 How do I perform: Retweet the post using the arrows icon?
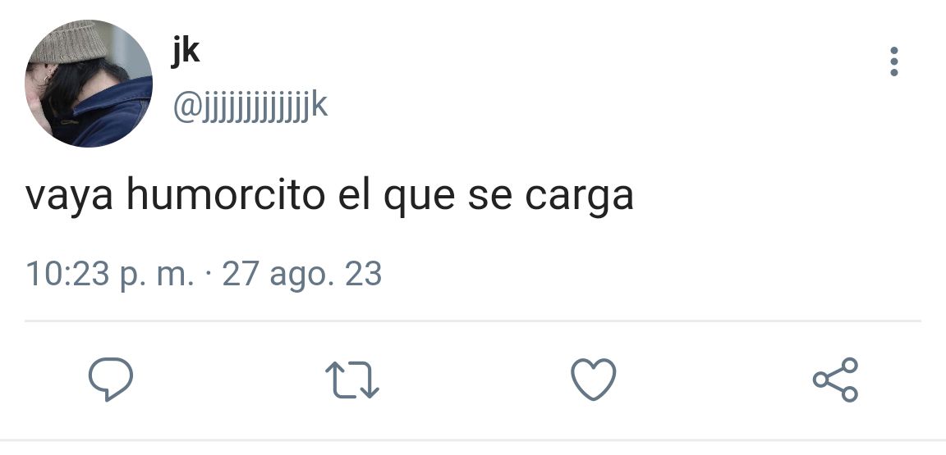(x=351, y=380)
